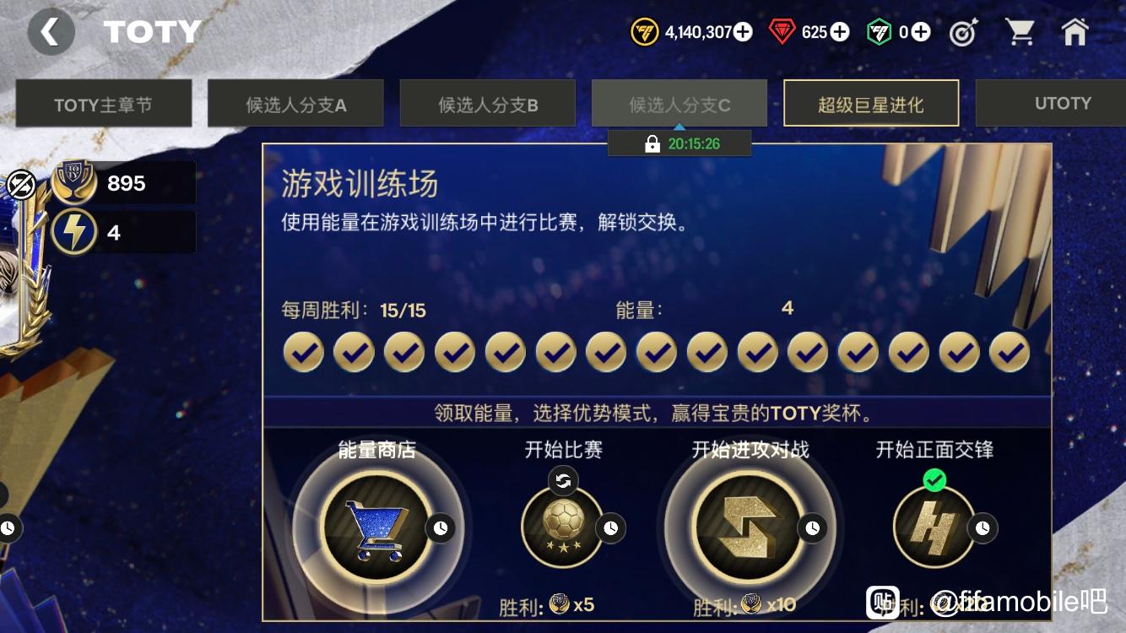The width and height of the screenshot is (1126, 633).
Task: Tap the green check above 正面交锋
Action: click(934, 481)
